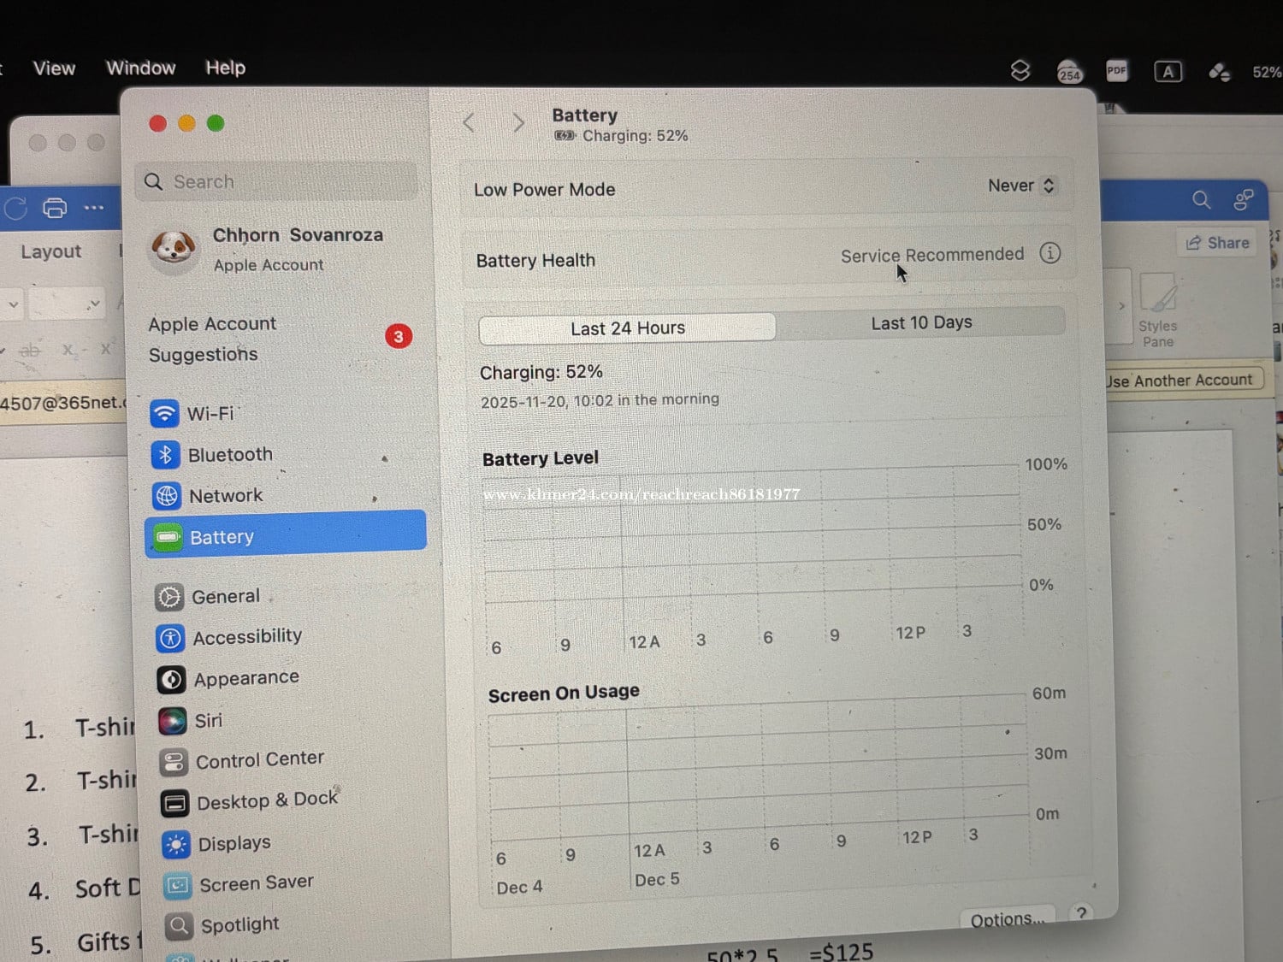Open Low Power Mode dropdown
The height and width of the screenshot is (962, 1283).
[1022, 186]
